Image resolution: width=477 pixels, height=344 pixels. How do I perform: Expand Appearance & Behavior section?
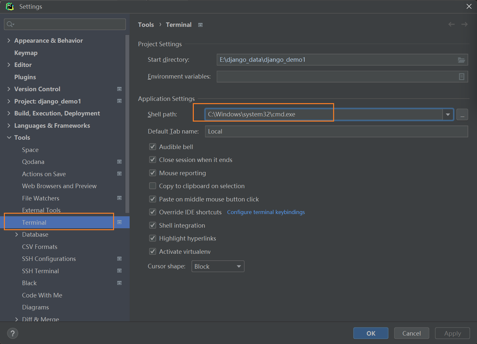coord(9,40)
